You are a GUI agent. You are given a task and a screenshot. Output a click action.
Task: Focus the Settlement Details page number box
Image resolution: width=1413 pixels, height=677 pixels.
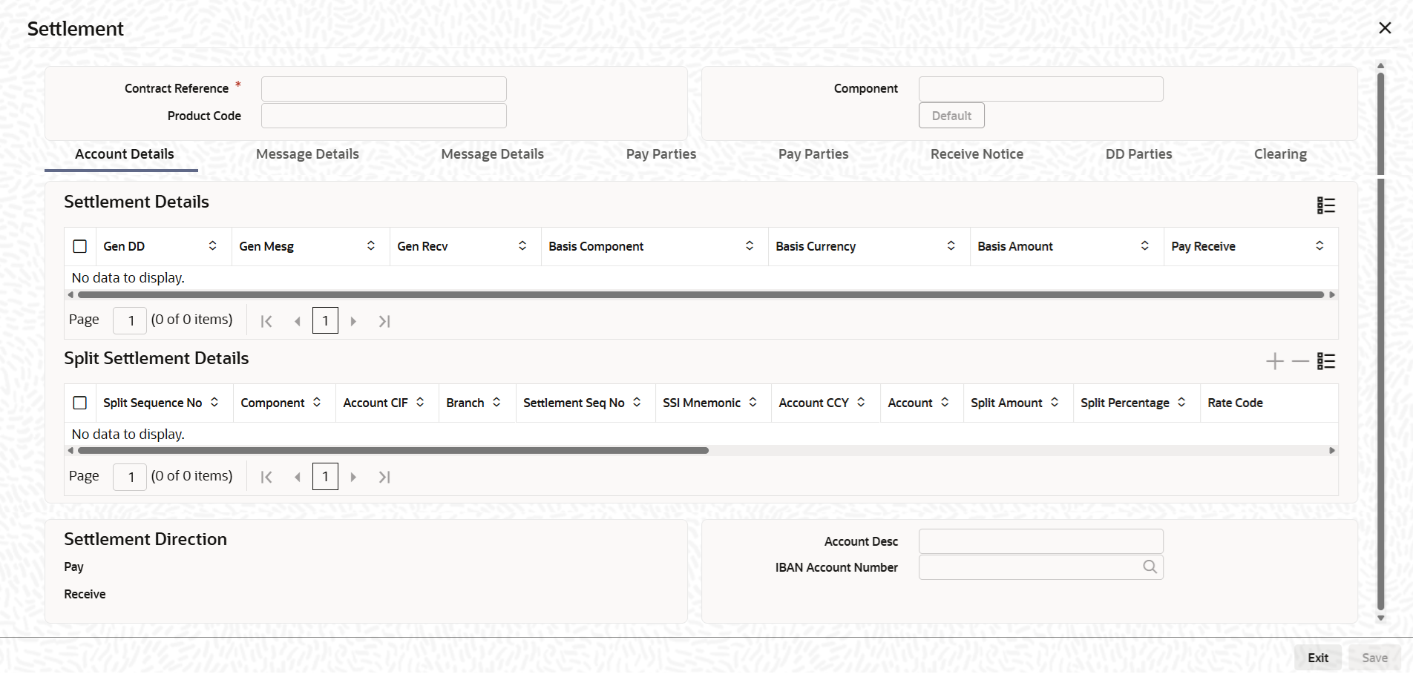pos(130,320)
